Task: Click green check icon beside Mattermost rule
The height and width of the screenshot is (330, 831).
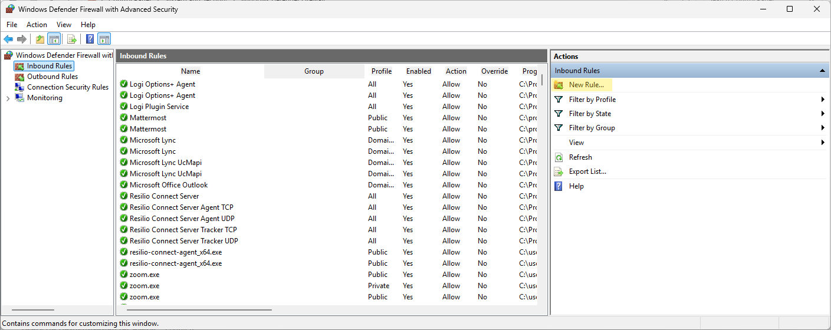Action: tap(124, 118)
